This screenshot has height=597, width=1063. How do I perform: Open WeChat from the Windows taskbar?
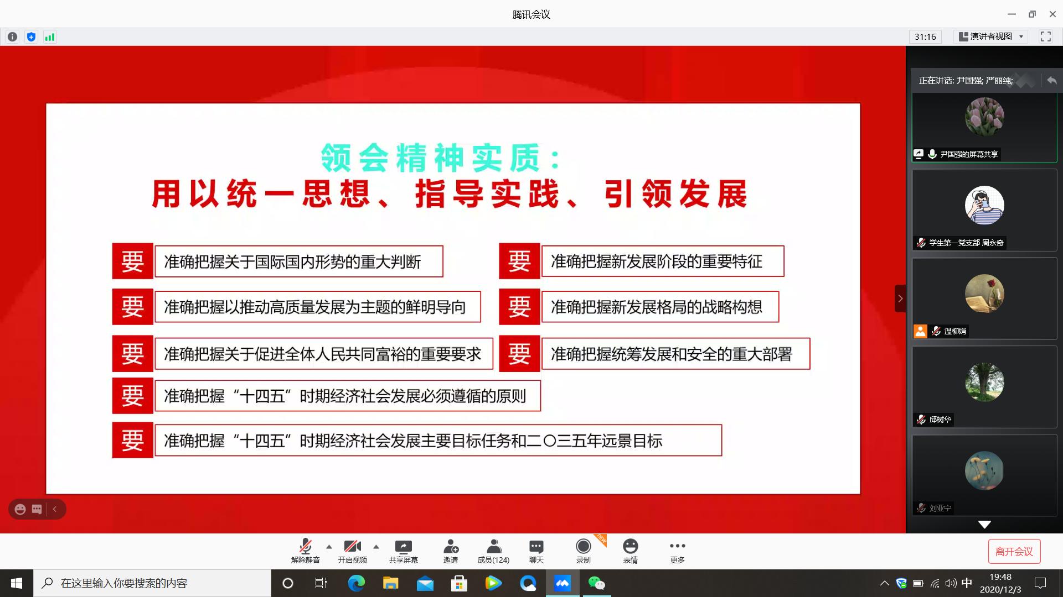point(596,583)
